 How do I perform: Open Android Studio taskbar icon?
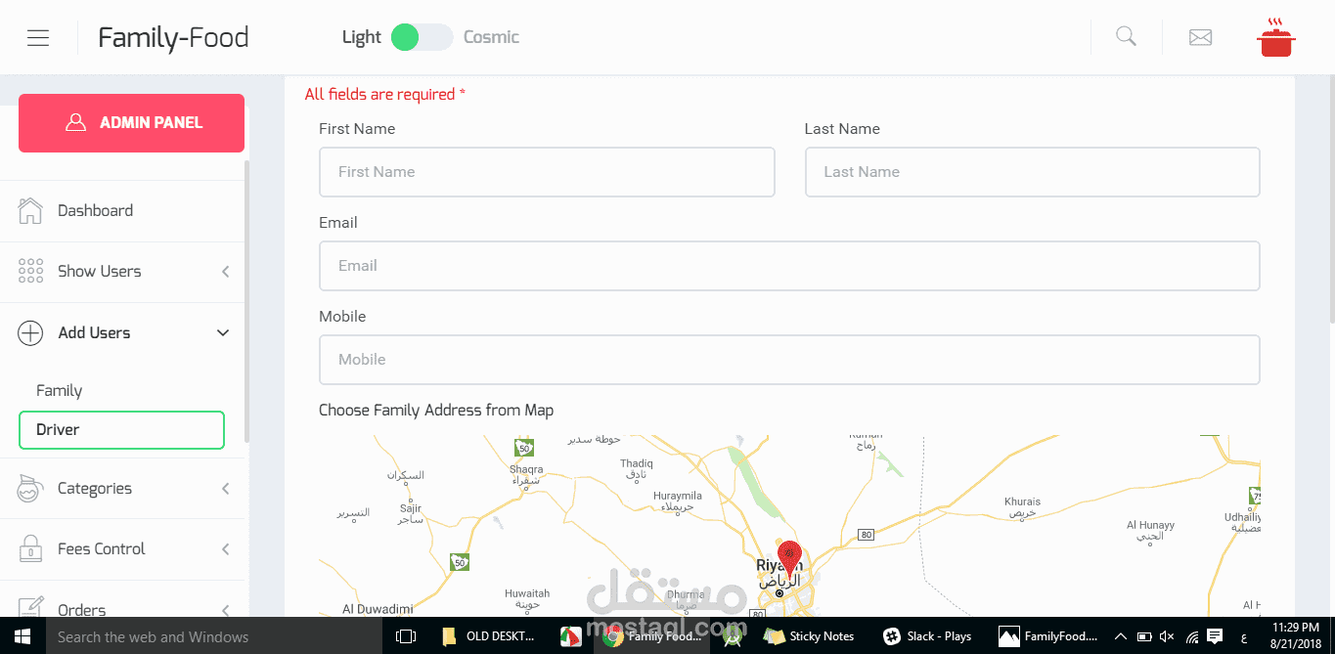coord(732,636)
